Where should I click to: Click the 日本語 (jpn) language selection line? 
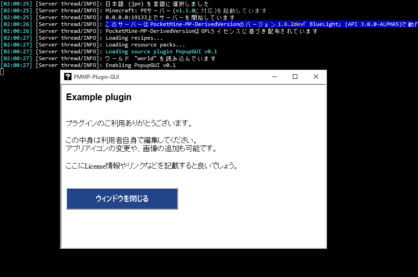(105, 4)
